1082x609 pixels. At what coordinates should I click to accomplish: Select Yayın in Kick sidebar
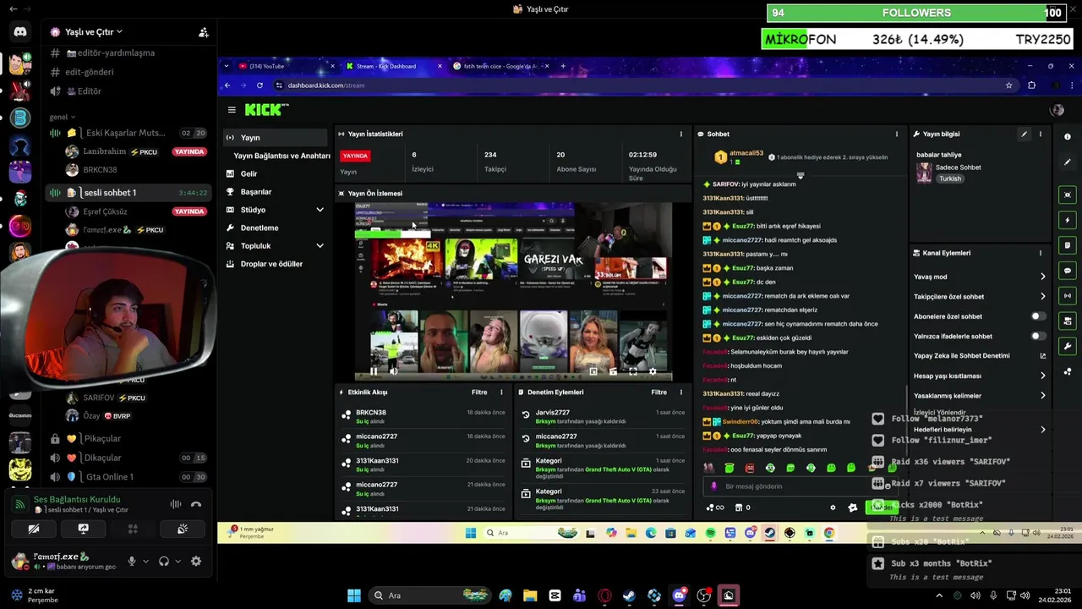coord(276,138)
